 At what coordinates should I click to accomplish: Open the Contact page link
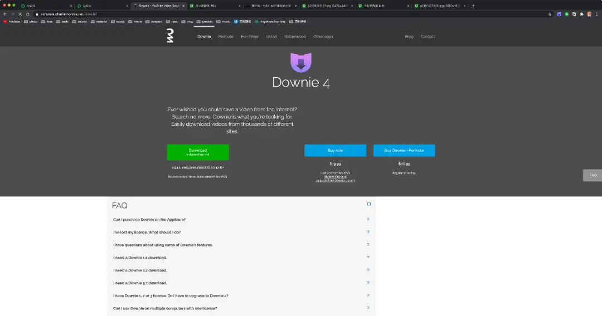pyautogui.click(x=428, y=37)
